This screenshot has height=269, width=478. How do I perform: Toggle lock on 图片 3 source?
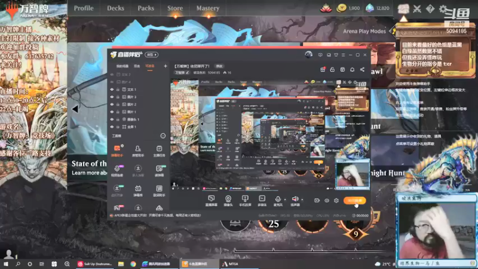click(x=118, y=97)
